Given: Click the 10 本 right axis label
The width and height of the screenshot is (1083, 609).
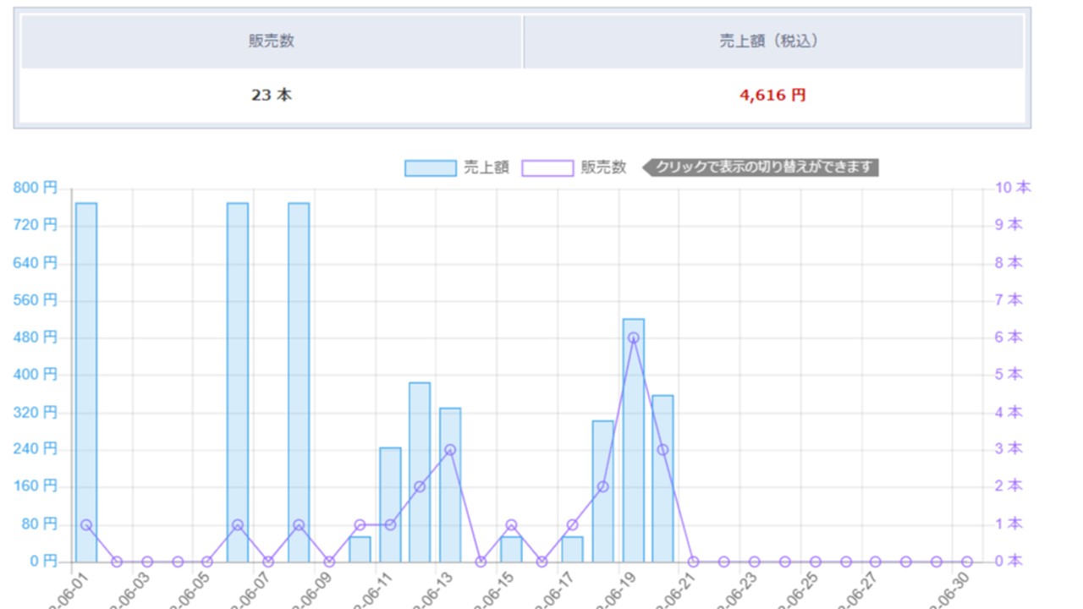Looking at the screenshot, I should [1011, 188].
